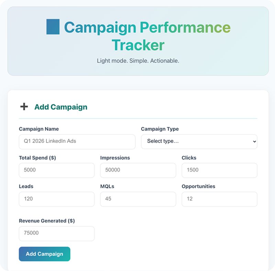
Task: Click the blue square logo in the header
Action: [53, 27]
